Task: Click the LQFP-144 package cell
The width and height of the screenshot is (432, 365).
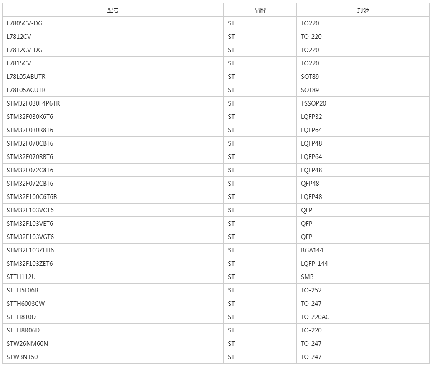Action: pos(363,264)
